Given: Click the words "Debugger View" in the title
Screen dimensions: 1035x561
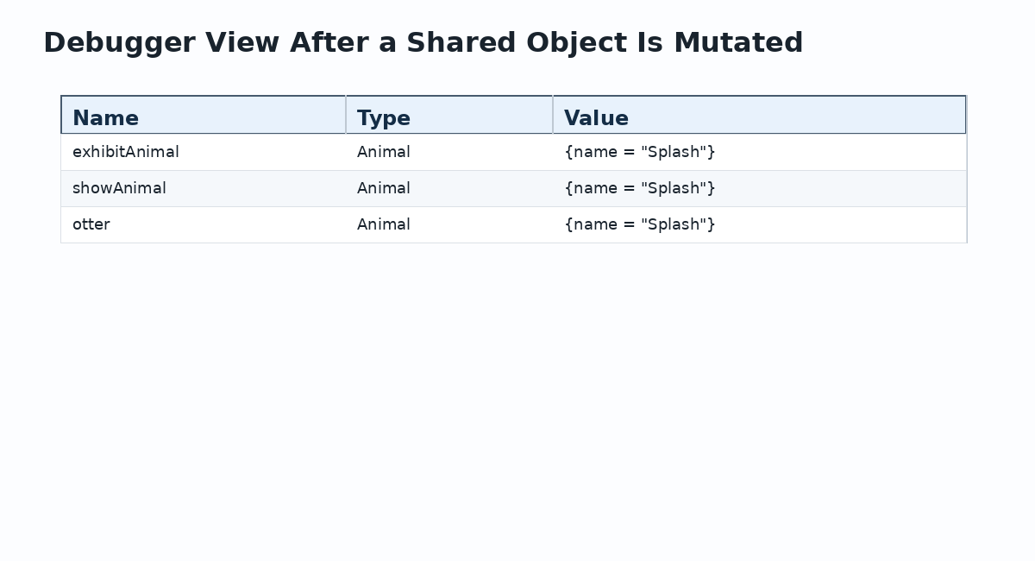Looking at the screenshot, I should (162, 43).
